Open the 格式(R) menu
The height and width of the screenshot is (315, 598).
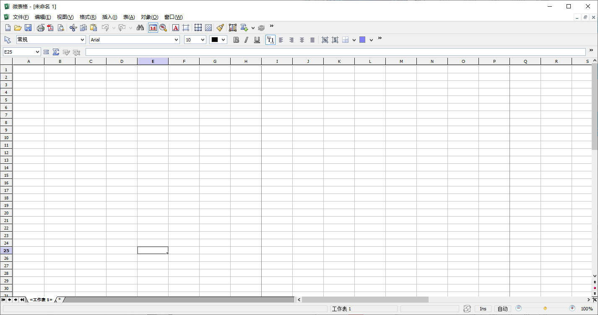[x=88, y=17]
